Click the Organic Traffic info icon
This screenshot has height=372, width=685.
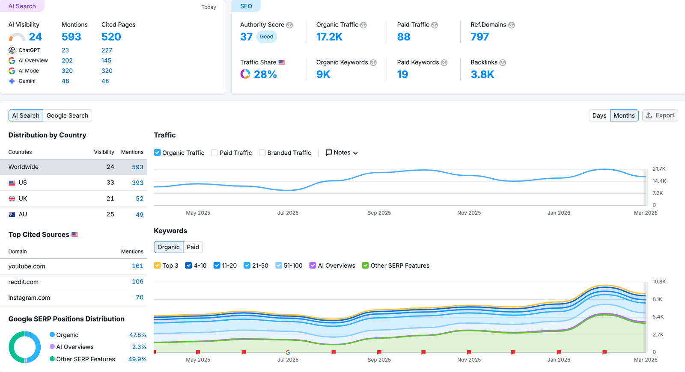pyautogui.click(x=363, y=25)
